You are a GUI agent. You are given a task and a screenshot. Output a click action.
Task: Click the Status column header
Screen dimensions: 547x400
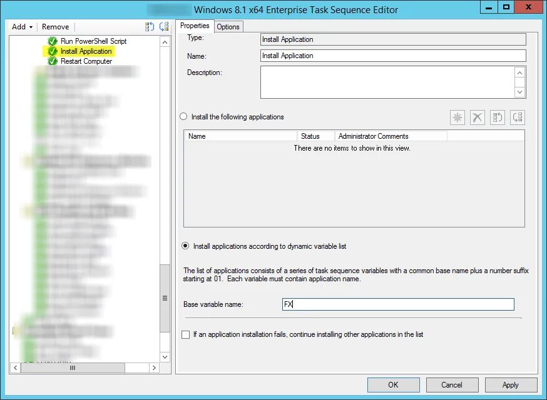pyautogui.click(x=315, y=136)
